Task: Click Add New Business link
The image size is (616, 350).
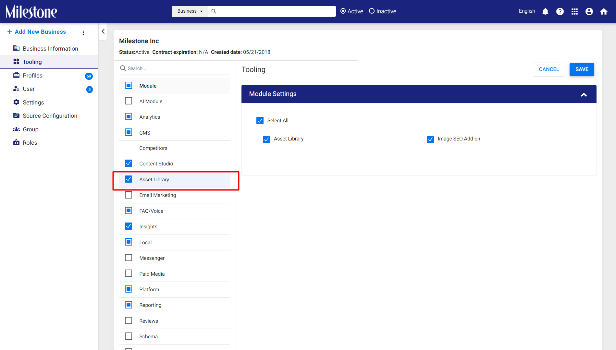Action: coord(40,32)
